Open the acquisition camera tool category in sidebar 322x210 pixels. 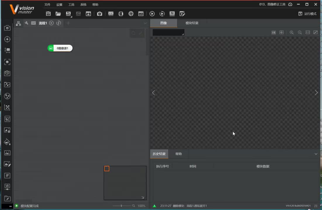tap(7, 28)
